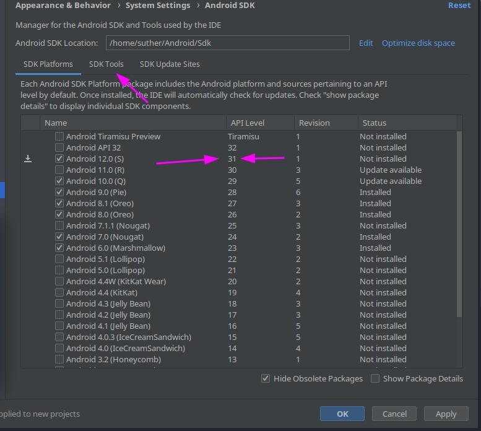
Task: Check the Android 4.4 (KitKat) checkbox
Action: pyautogui.click(x=59, y=292)
